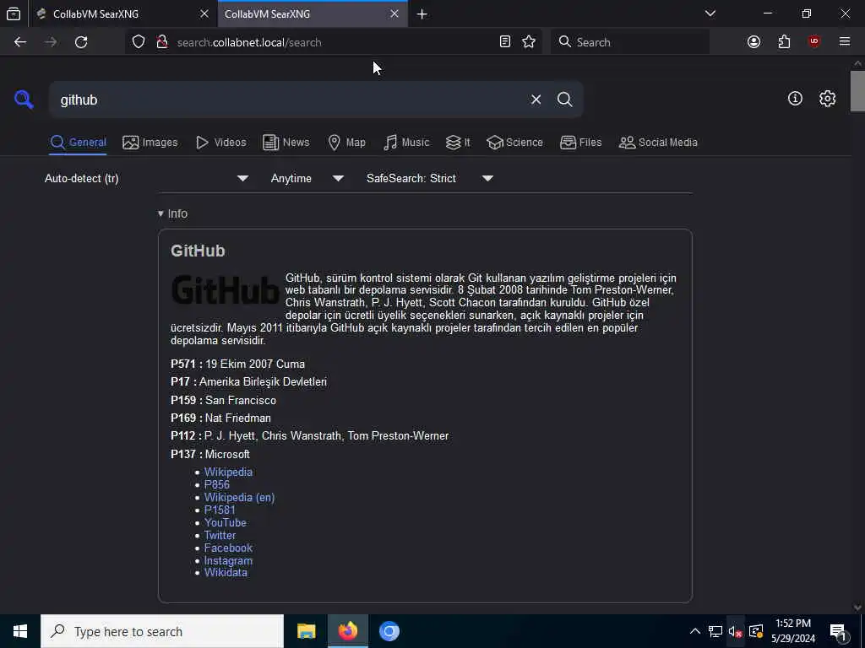This screenshot has height=648, width=865.
Task: Open the Auto-detect (tr) language dropdown
Action: tap(146, 179)
